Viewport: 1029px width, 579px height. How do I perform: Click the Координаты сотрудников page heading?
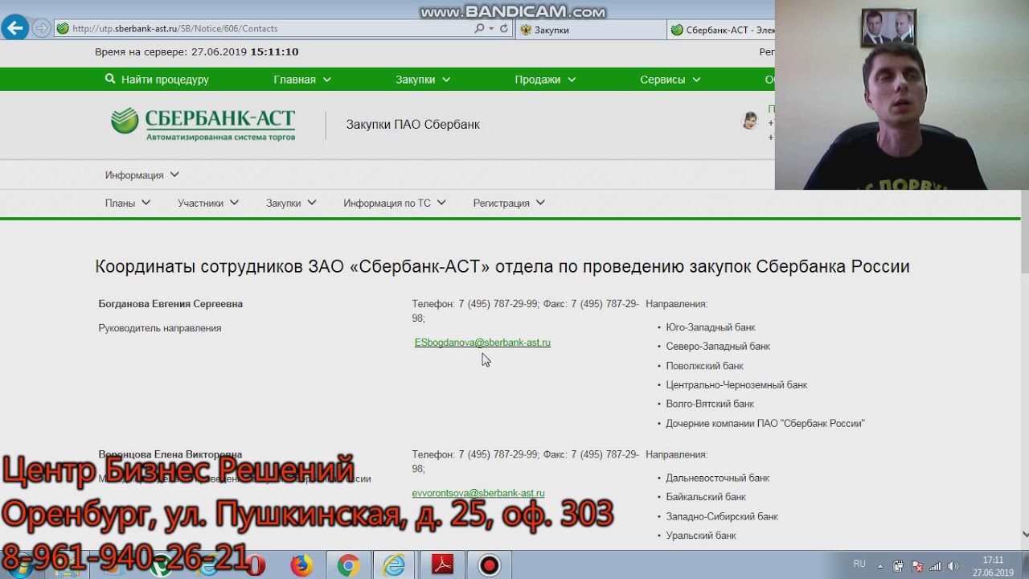tap(502, 267)
